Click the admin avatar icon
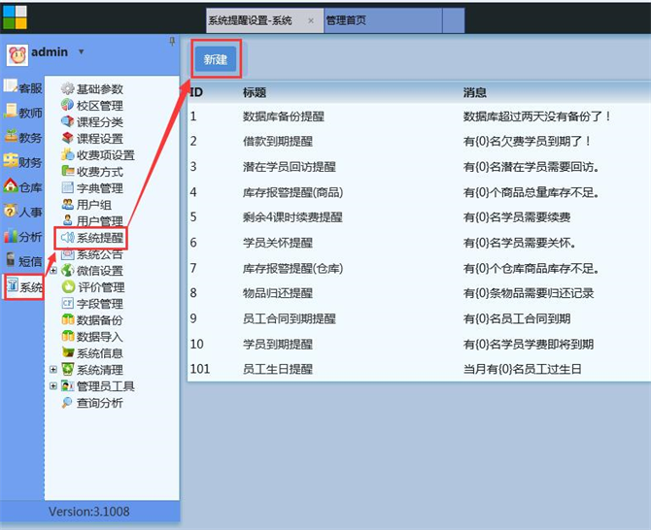The height and width of the screenshot is (530, 651). coord(17,55)
